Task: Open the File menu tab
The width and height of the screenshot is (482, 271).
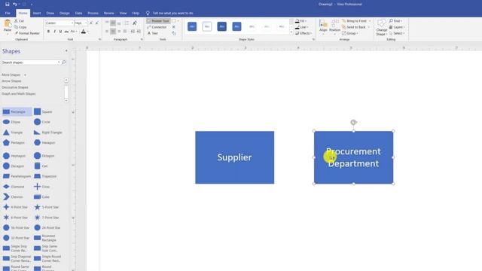Action: (x=8, y=14)
